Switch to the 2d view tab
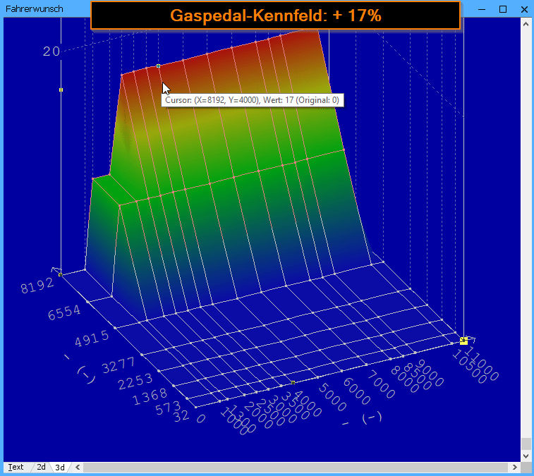 pos(41,467)
